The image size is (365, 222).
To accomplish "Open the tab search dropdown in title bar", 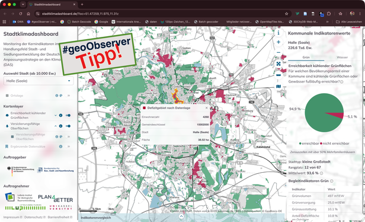I will pyautogui.click(x=23, y=4).
